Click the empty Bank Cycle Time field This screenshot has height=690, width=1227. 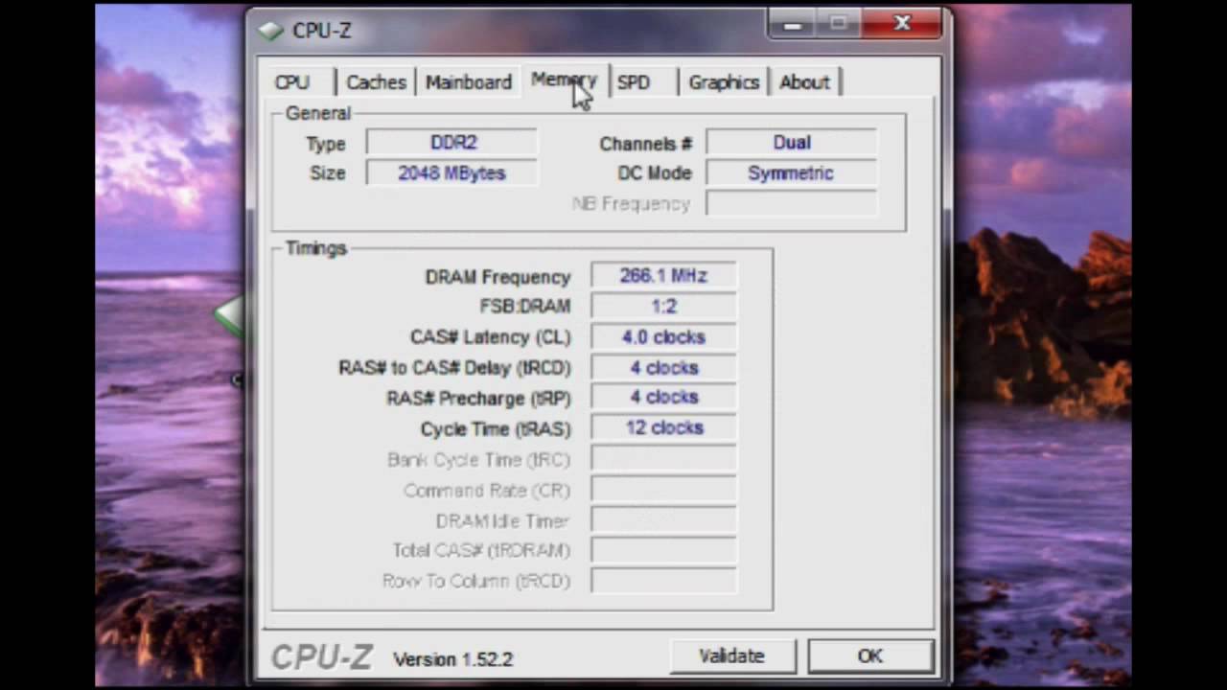pyautogui.click(x=663, y=459)
